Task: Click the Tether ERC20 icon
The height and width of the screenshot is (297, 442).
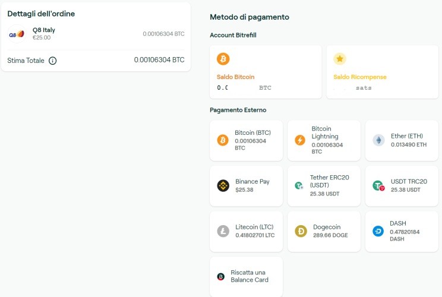Action: pos(299,186)
